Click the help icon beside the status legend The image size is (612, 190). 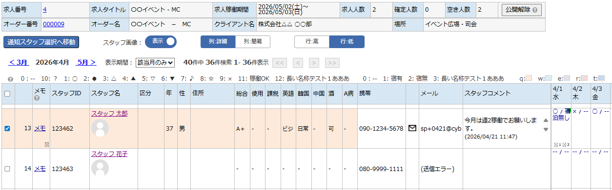tap(11, 79)
